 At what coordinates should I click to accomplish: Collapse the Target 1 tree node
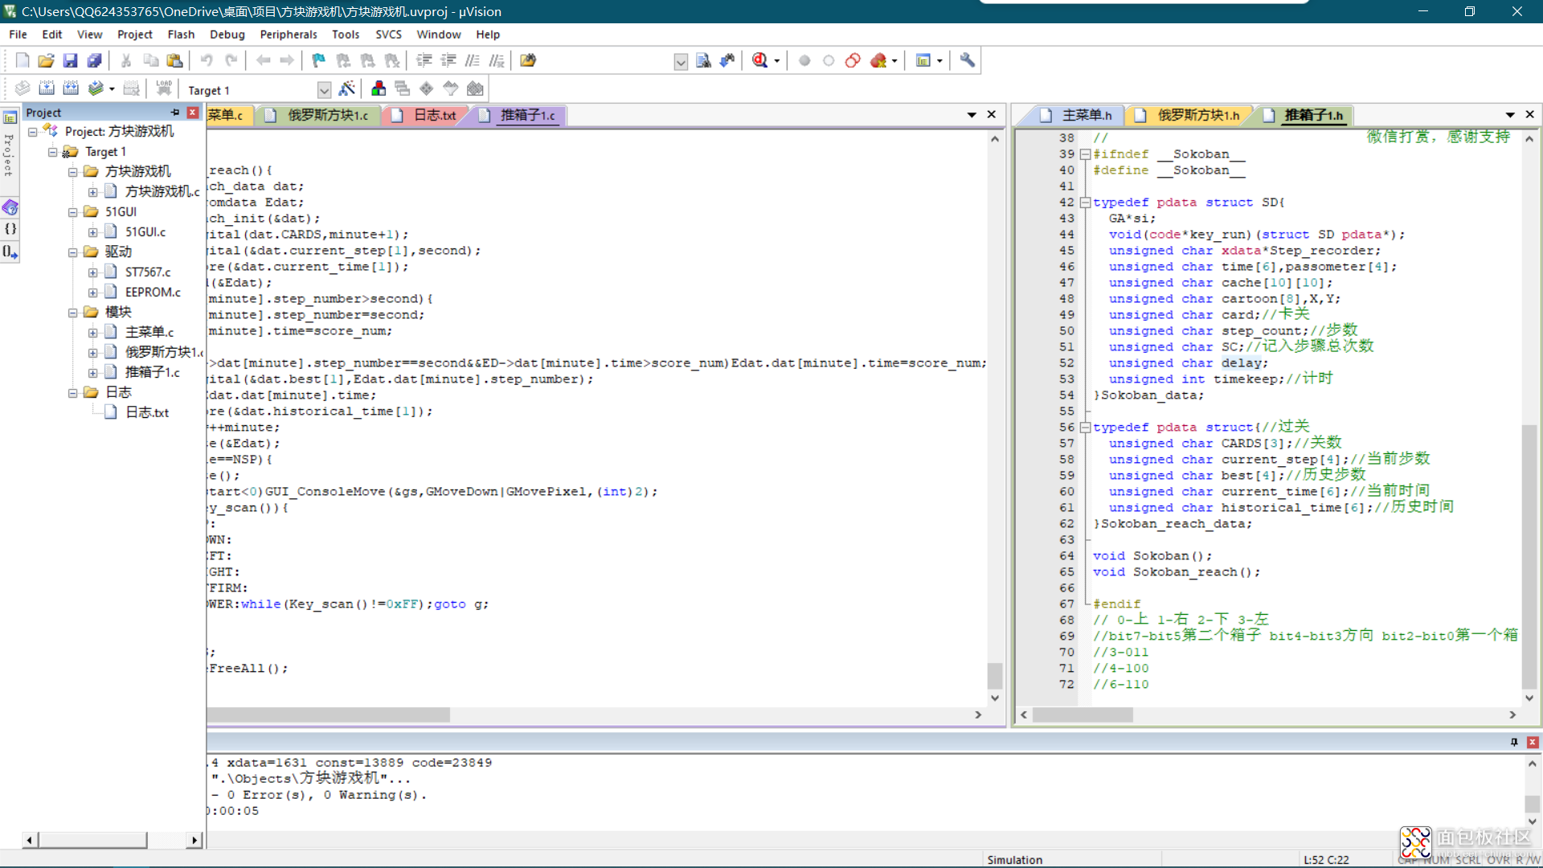click(x=53, y=152)
